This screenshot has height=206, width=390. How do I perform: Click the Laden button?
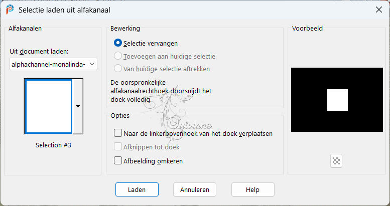(x=137, y=189)
